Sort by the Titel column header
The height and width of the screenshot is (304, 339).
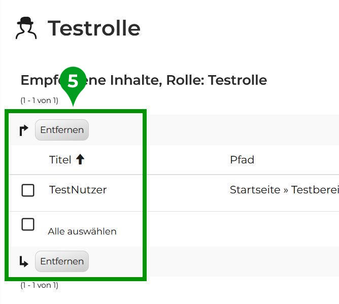point(60,160)
